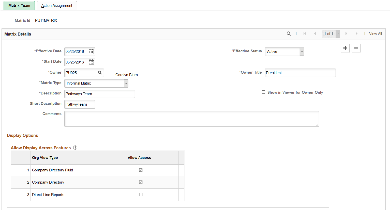
Task: Open the Owner lookup magnifying glass
Action: tap(100, 73)
